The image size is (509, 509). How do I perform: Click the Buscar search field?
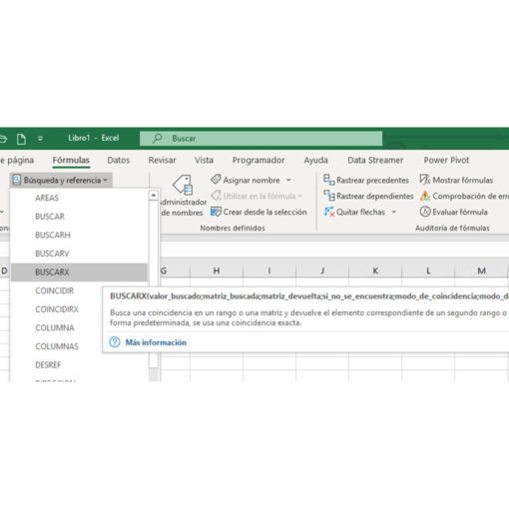(260, 139)
